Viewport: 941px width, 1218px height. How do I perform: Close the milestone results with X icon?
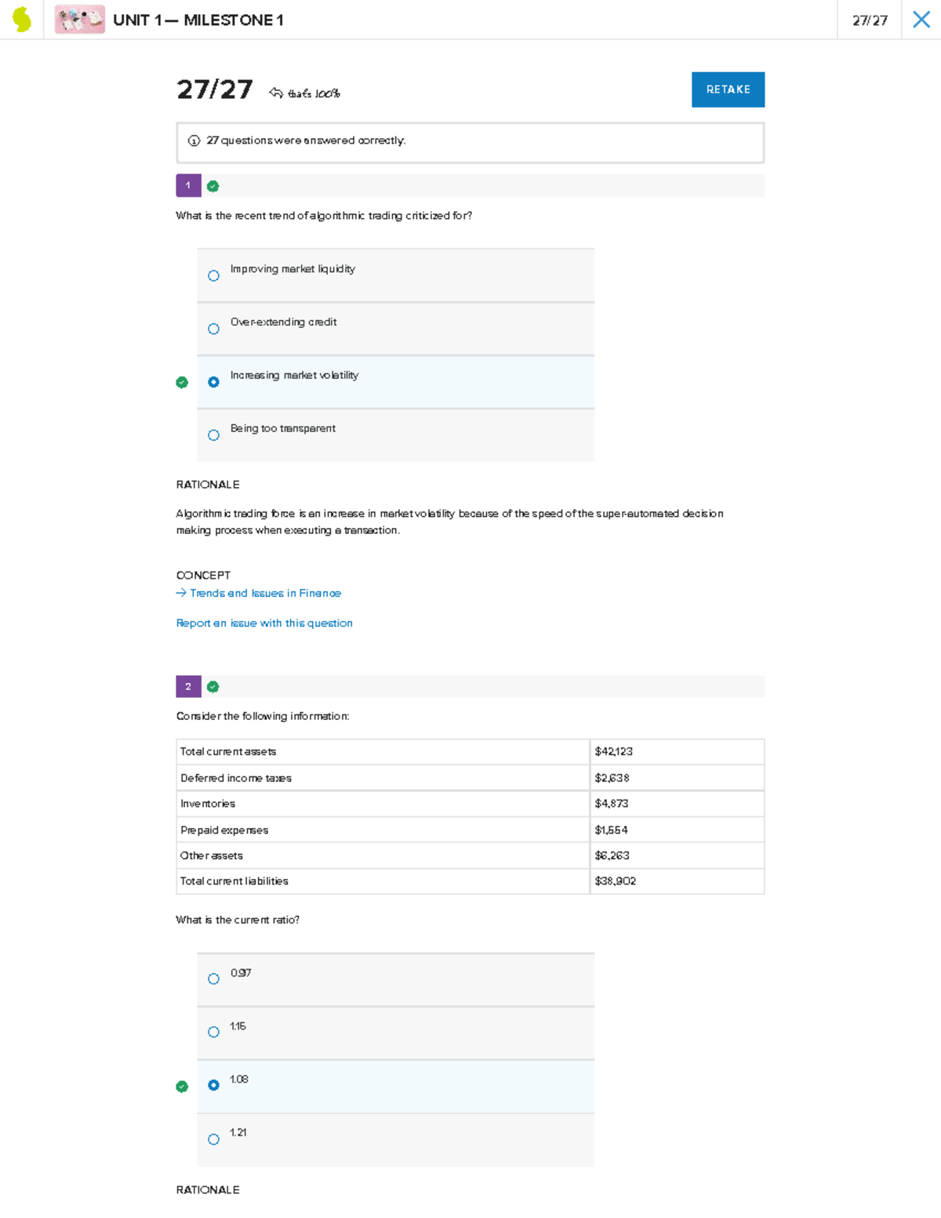921,20
